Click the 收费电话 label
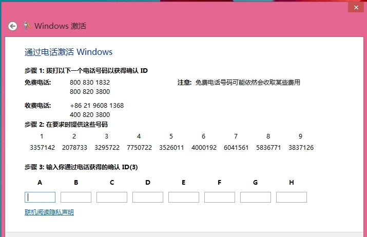Image resolution: width=367 pixels, height=237 pixels. pyautogui.click(x=37, y=106)
